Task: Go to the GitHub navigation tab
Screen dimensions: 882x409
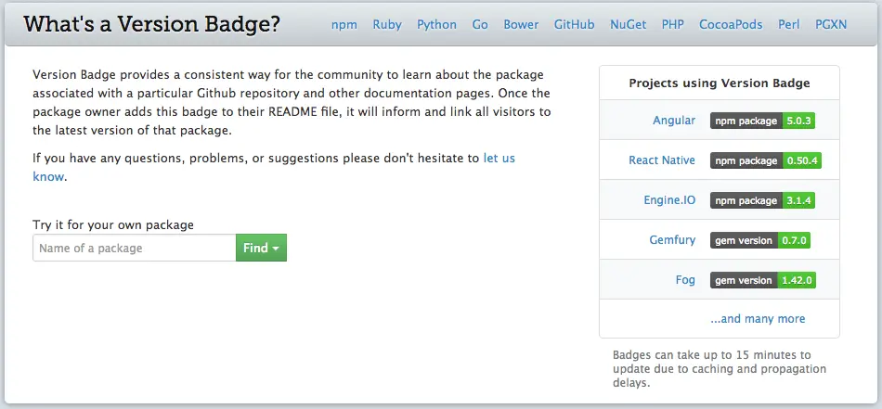Action: (574, 24)
